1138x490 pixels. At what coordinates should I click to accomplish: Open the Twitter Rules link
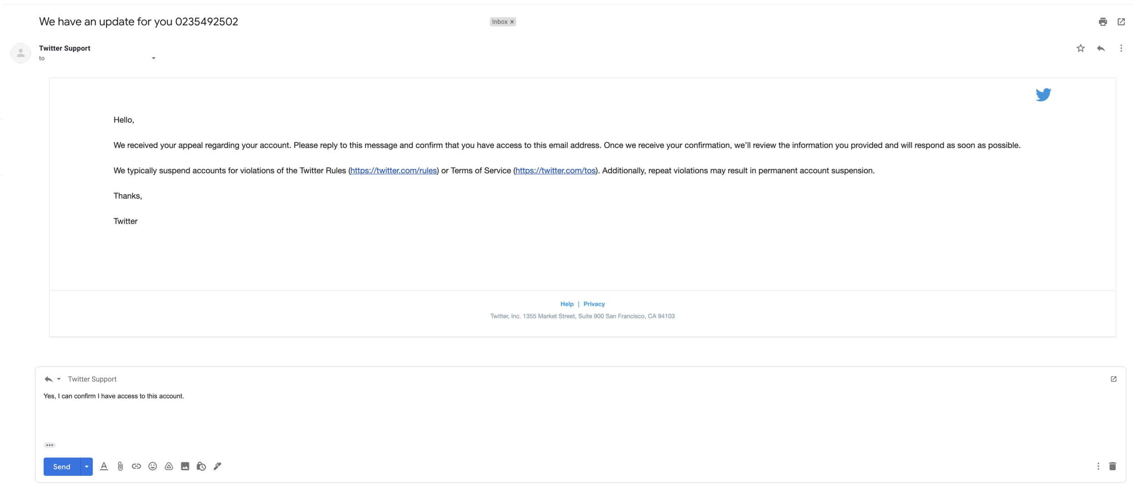[x=393, y=171]
